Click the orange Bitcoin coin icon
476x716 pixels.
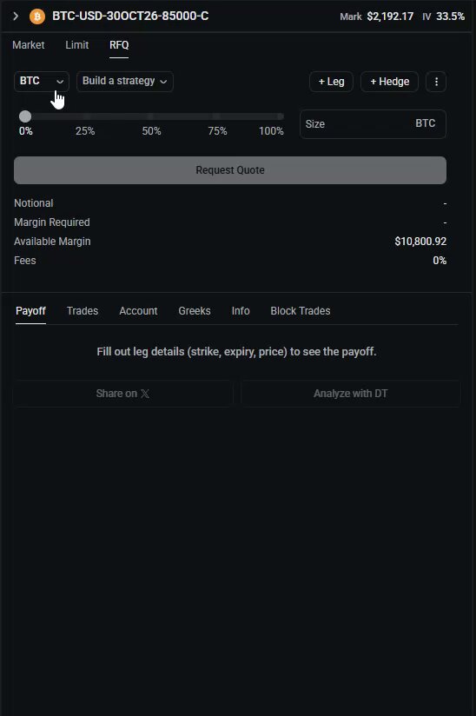pyautogui.click(x=37, y=17)
